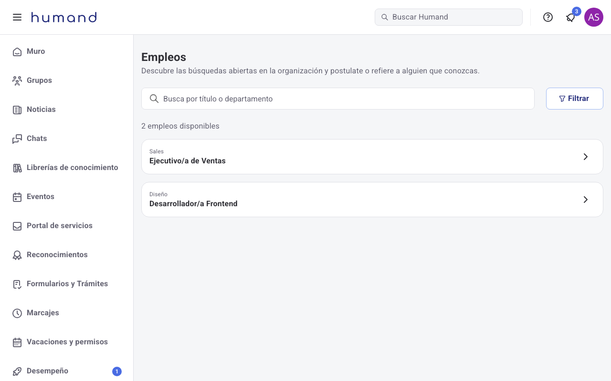Click the Desempeño rocket icon
Screen dimensions: 611x381
click(17, 371)
